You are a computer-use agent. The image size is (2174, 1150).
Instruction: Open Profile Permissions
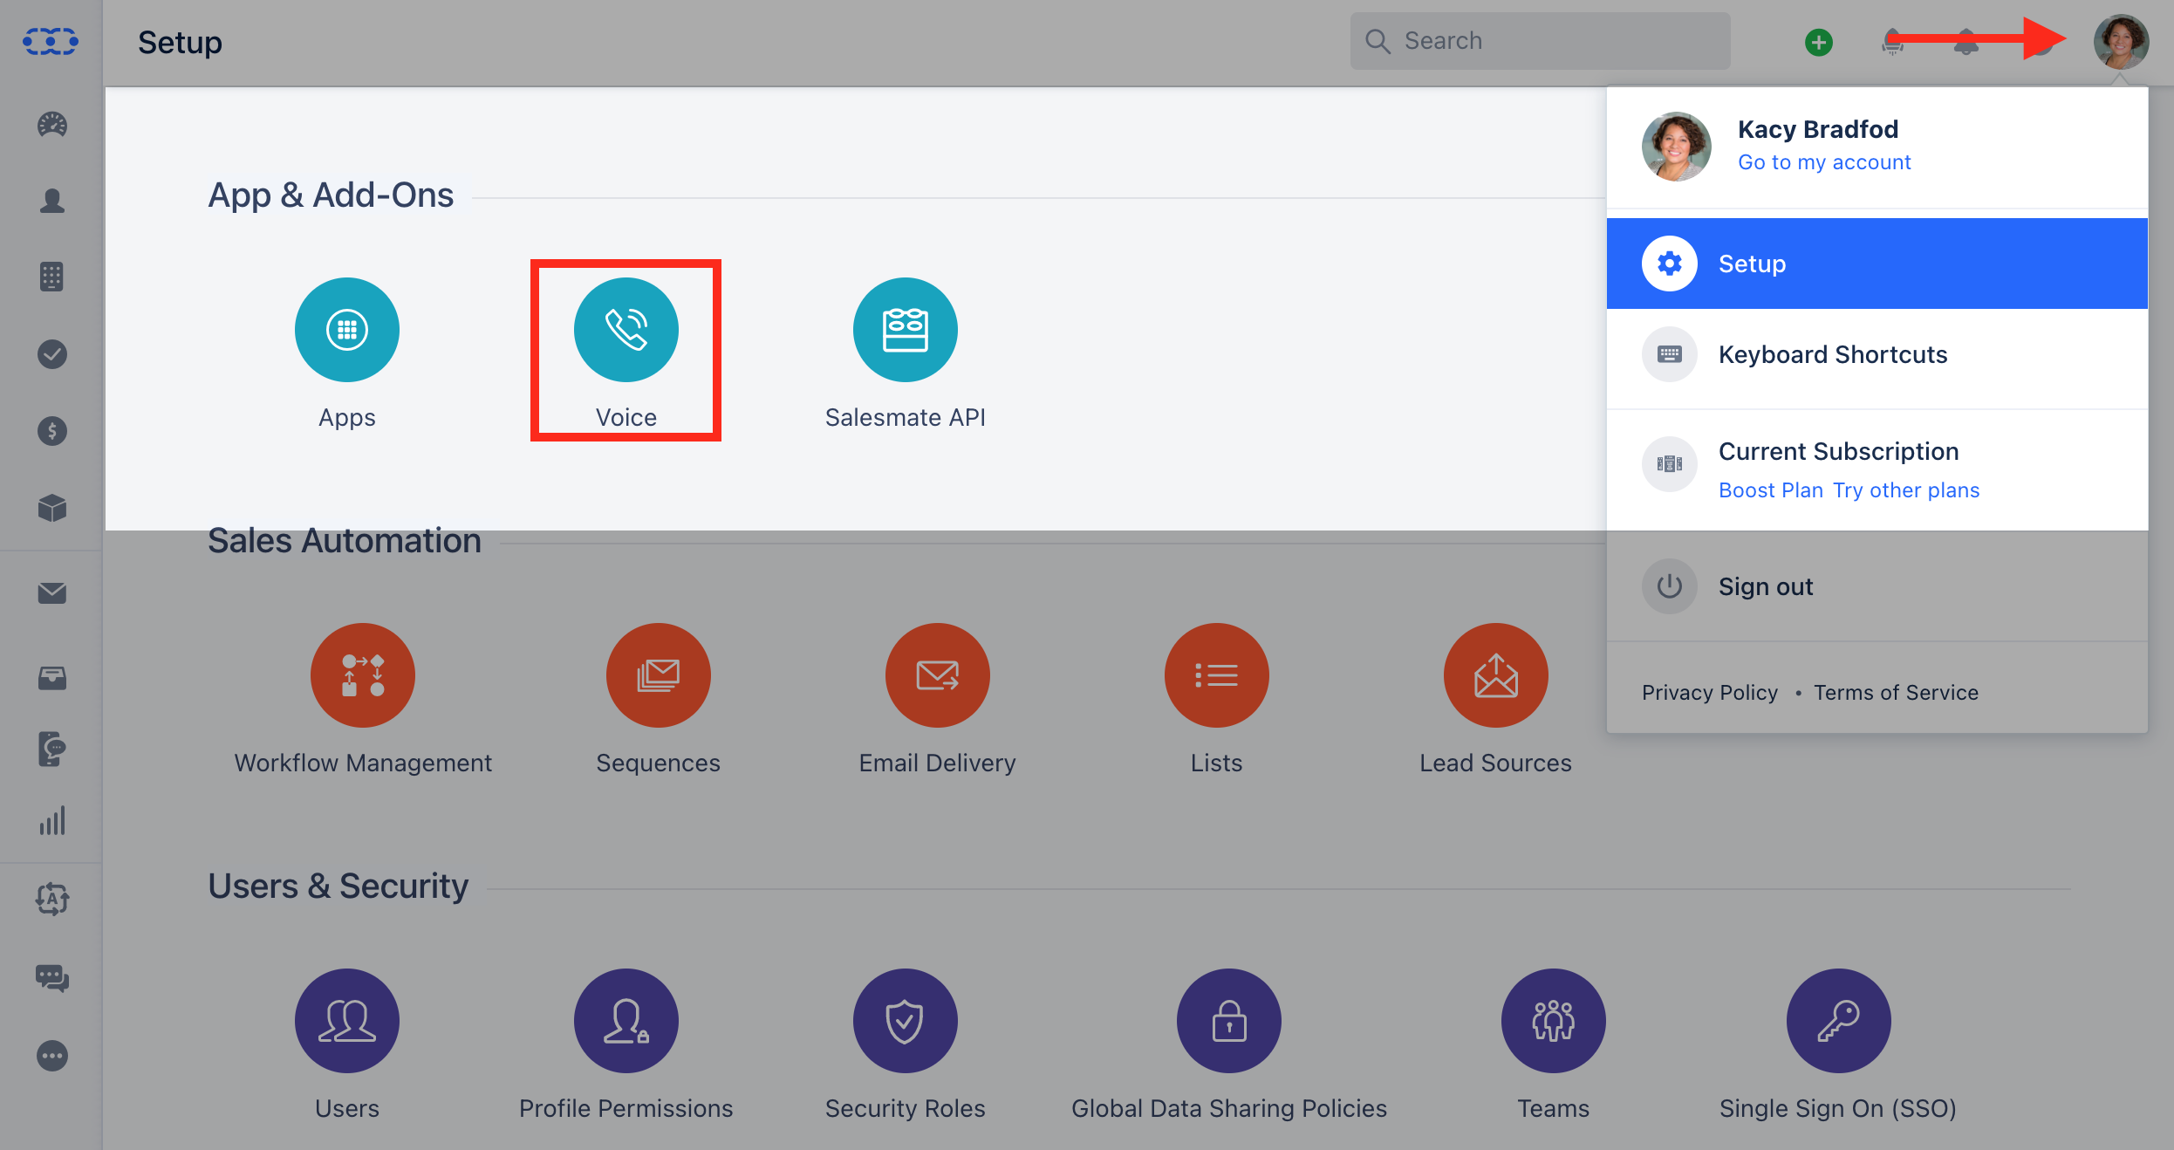coord(626,1021)
